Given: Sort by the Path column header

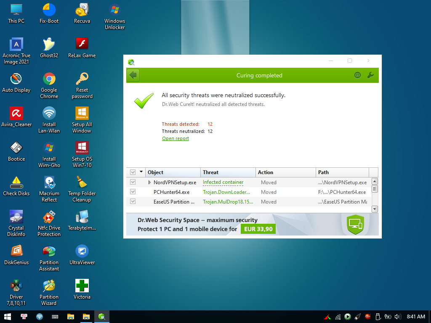Looking at the screenshot, I should coord(342,172).
